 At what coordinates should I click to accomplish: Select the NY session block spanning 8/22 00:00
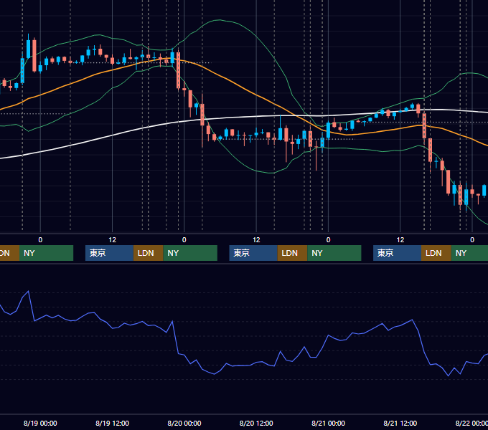[469, 253]
